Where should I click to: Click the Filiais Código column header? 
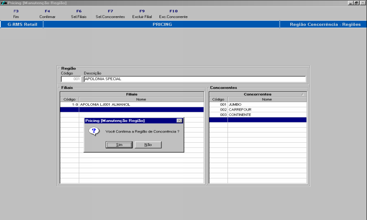tap(69, 99)
